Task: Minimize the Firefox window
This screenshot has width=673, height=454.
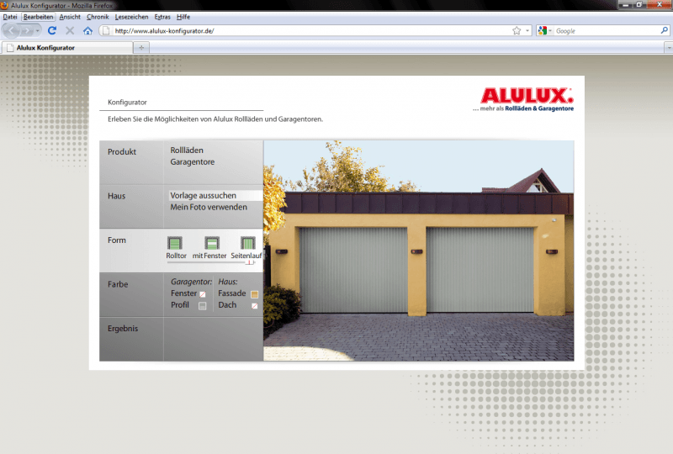Action: [626, 5]
